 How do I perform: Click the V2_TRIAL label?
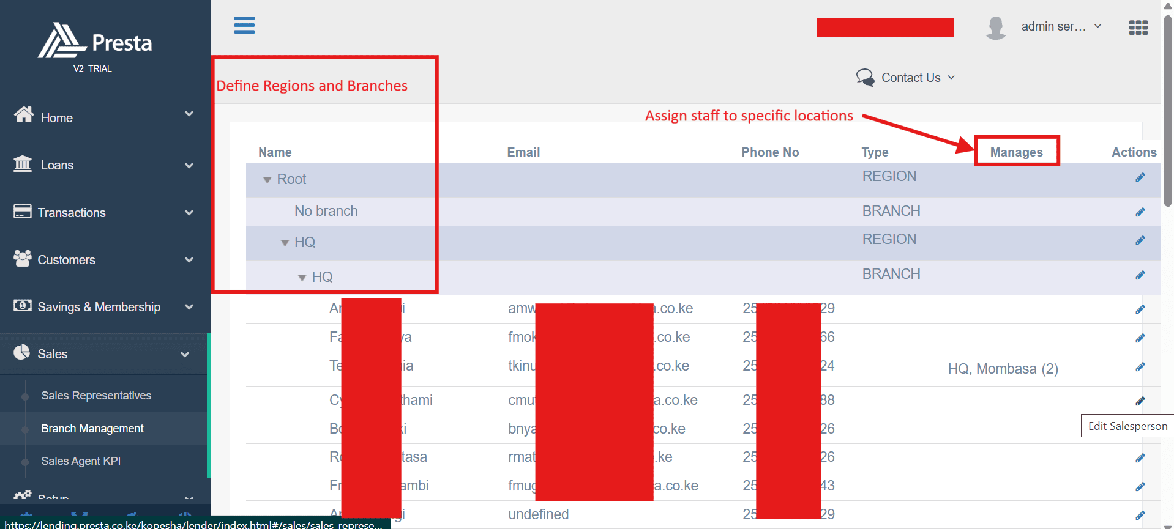(x=92, y=68)
